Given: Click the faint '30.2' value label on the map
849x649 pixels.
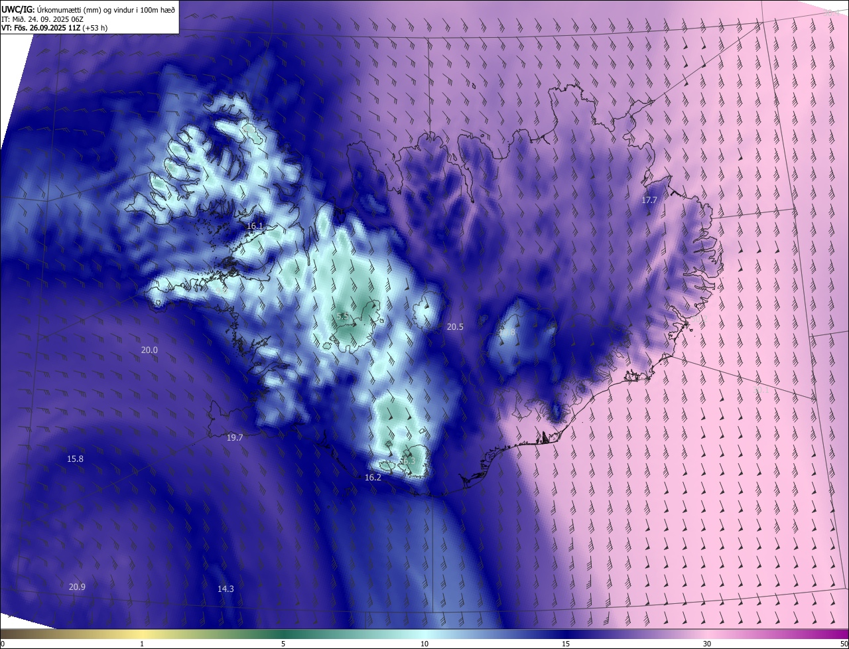Looking at the screenshot, I should 699,319.
